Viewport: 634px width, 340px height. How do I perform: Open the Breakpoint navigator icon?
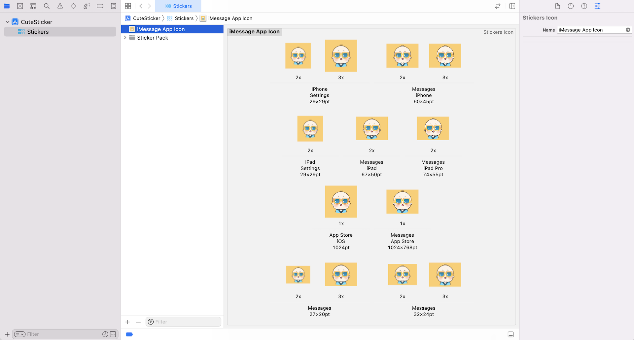point(100,6)
